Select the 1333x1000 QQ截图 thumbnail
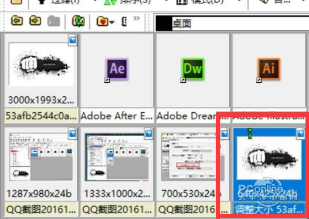This screenshot has height=219, width=309. tap(117, 157)
